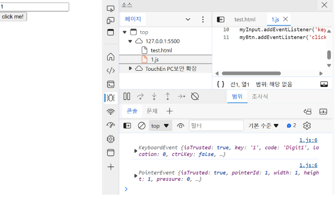Close the DevTools 소스 panel
Viewport: 336px width, 203px height.
coord(324,5)
